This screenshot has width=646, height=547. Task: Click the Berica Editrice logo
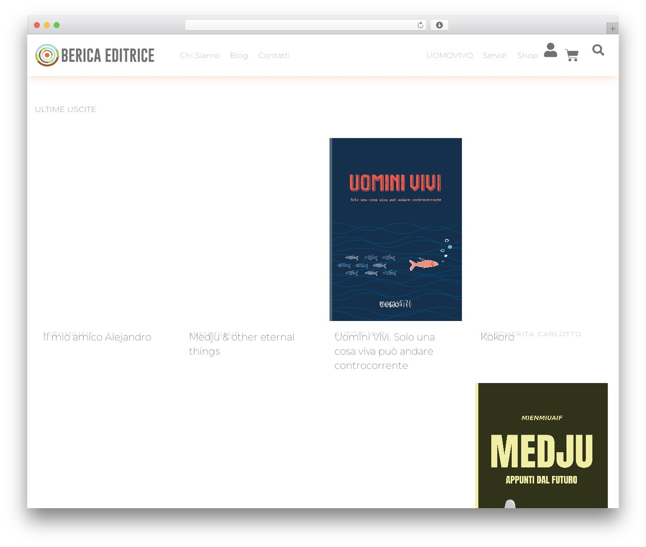(95, 55)
